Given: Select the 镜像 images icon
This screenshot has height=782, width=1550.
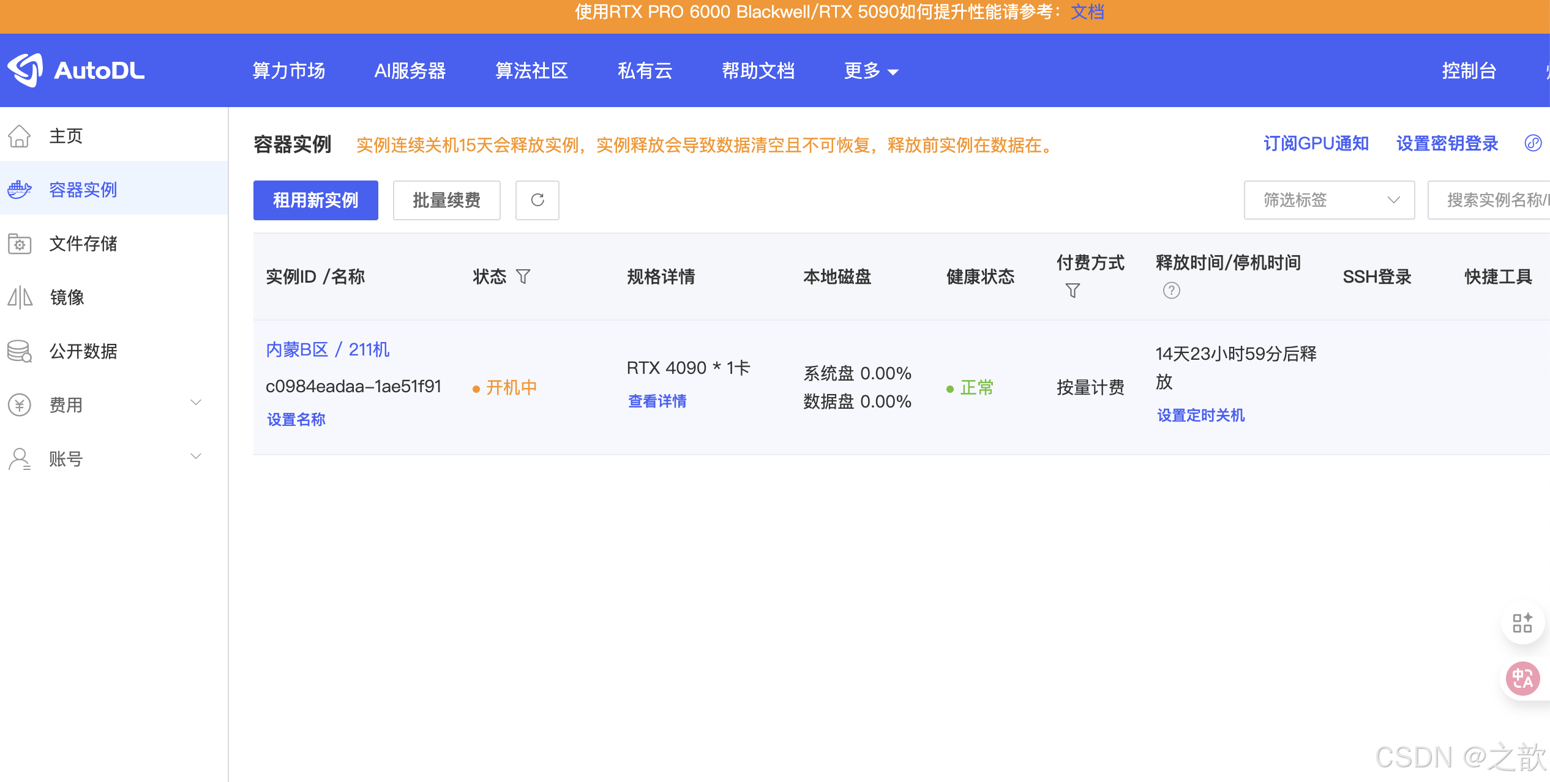Looking at the screenshot, I should tap(19, 297).
